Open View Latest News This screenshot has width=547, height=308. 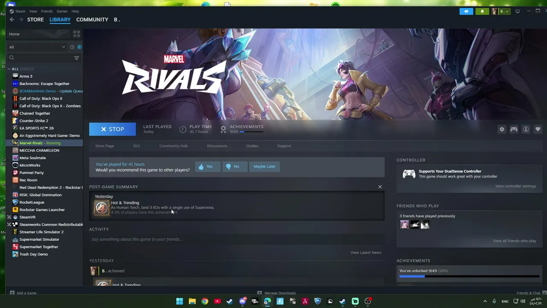tap(366, 252)
